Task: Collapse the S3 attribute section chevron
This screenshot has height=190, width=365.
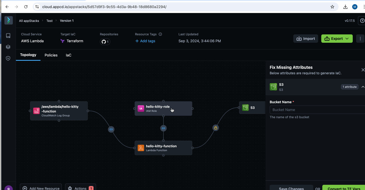Action: (363, 87)
